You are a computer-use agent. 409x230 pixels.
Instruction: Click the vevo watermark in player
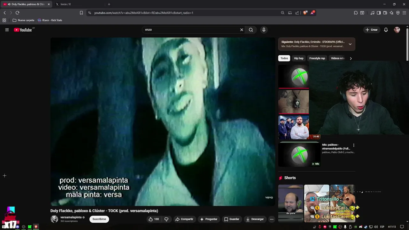point(269,197)
